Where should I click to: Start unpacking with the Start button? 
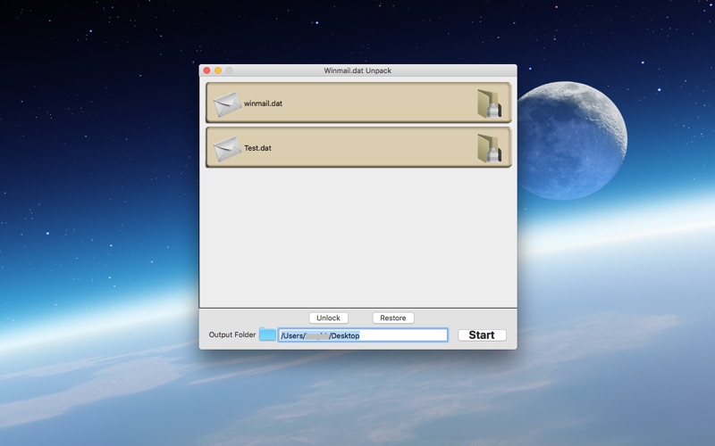(482, 335)
